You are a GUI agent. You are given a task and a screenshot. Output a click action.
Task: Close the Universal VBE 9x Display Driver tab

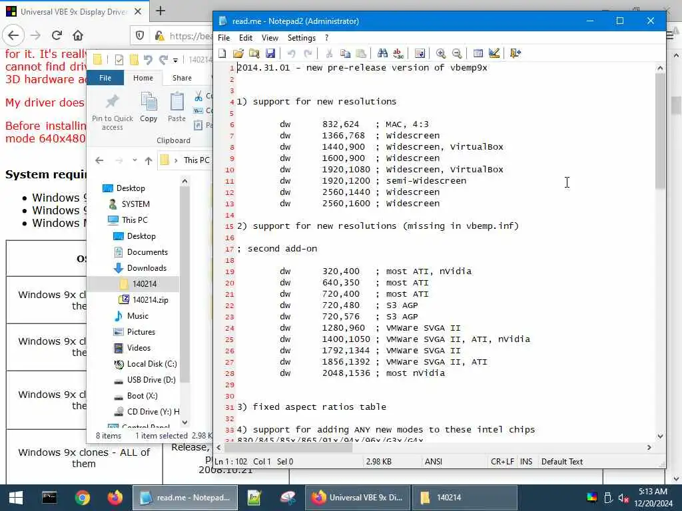pyautogui.click(x=138, y=12)
